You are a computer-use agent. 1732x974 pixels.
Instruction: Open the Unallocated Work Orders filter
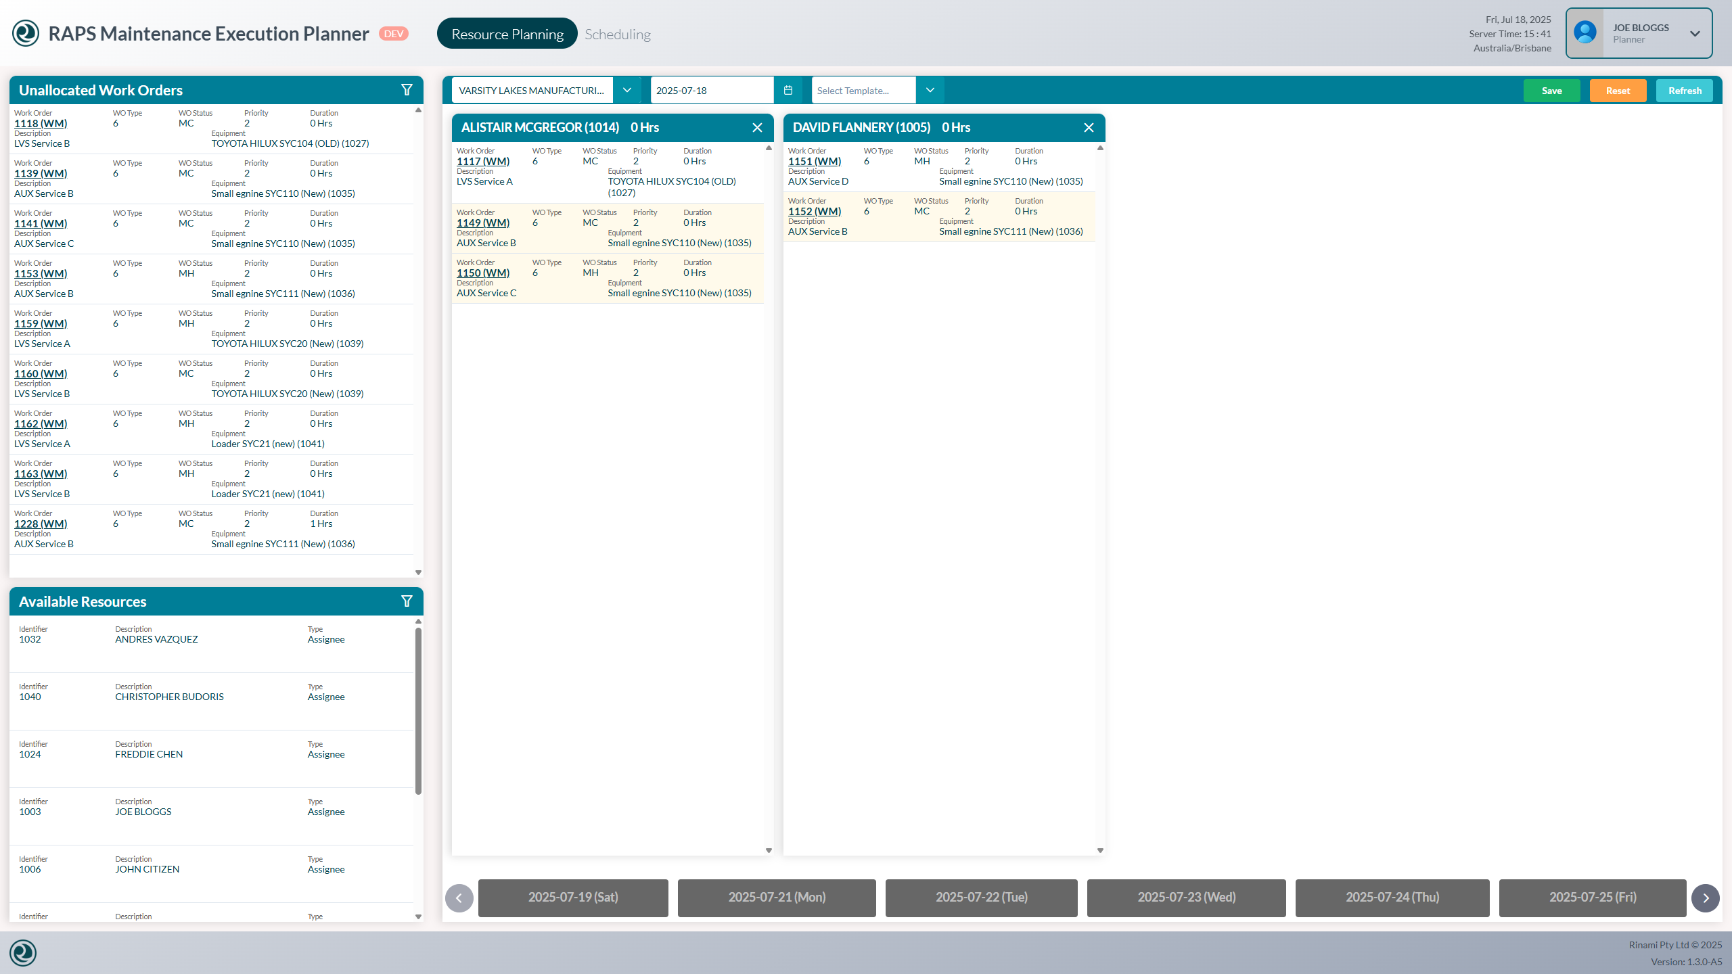pyautogui.click(x=407, y=89)
